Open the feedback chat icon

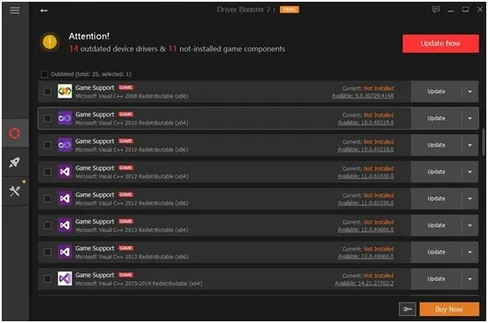[x=436, y=10]
